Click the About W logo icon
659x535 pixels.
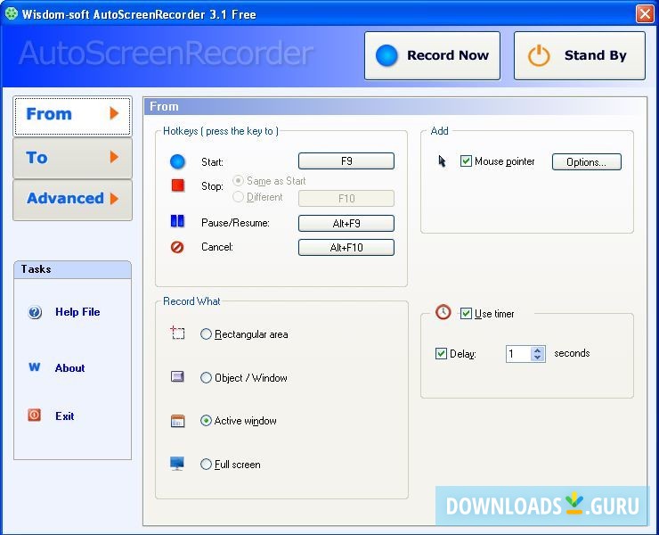tap(35, 367)
